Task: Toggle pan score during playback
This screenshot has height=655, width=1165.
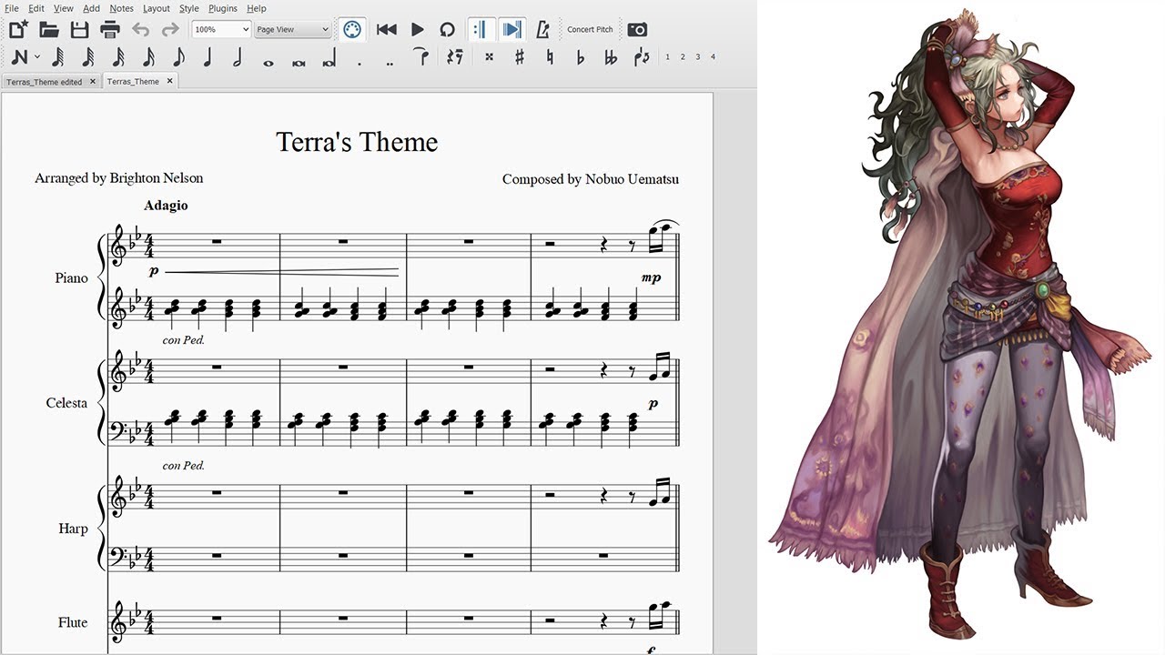Action: [512, 29]
